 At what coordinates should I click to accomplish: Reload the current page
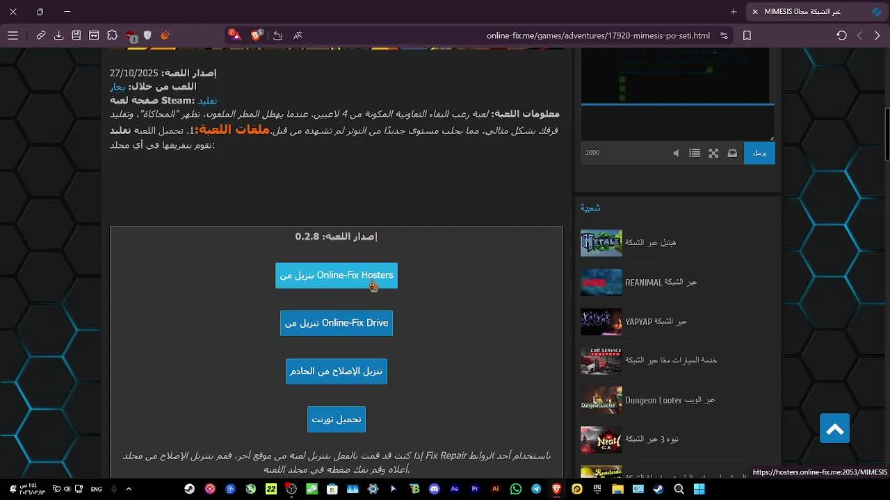pos(841,35)
